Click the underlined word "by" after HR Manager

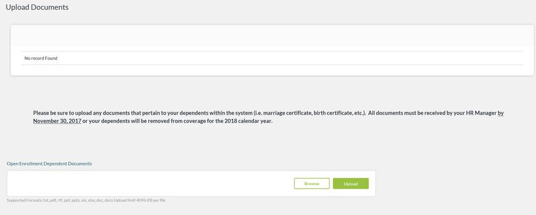tap(501, 113)
